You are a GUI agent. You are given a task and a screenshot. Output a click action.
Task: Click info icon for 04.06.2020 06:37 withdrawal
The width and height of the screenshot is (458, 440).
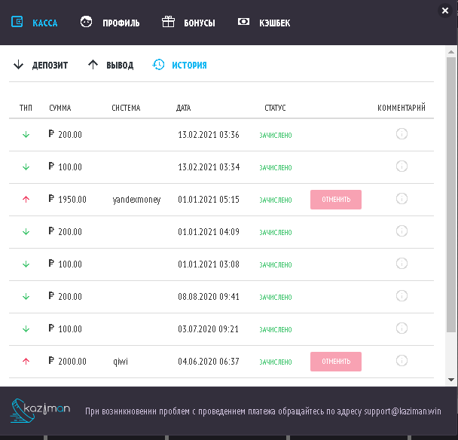point(402,361)
